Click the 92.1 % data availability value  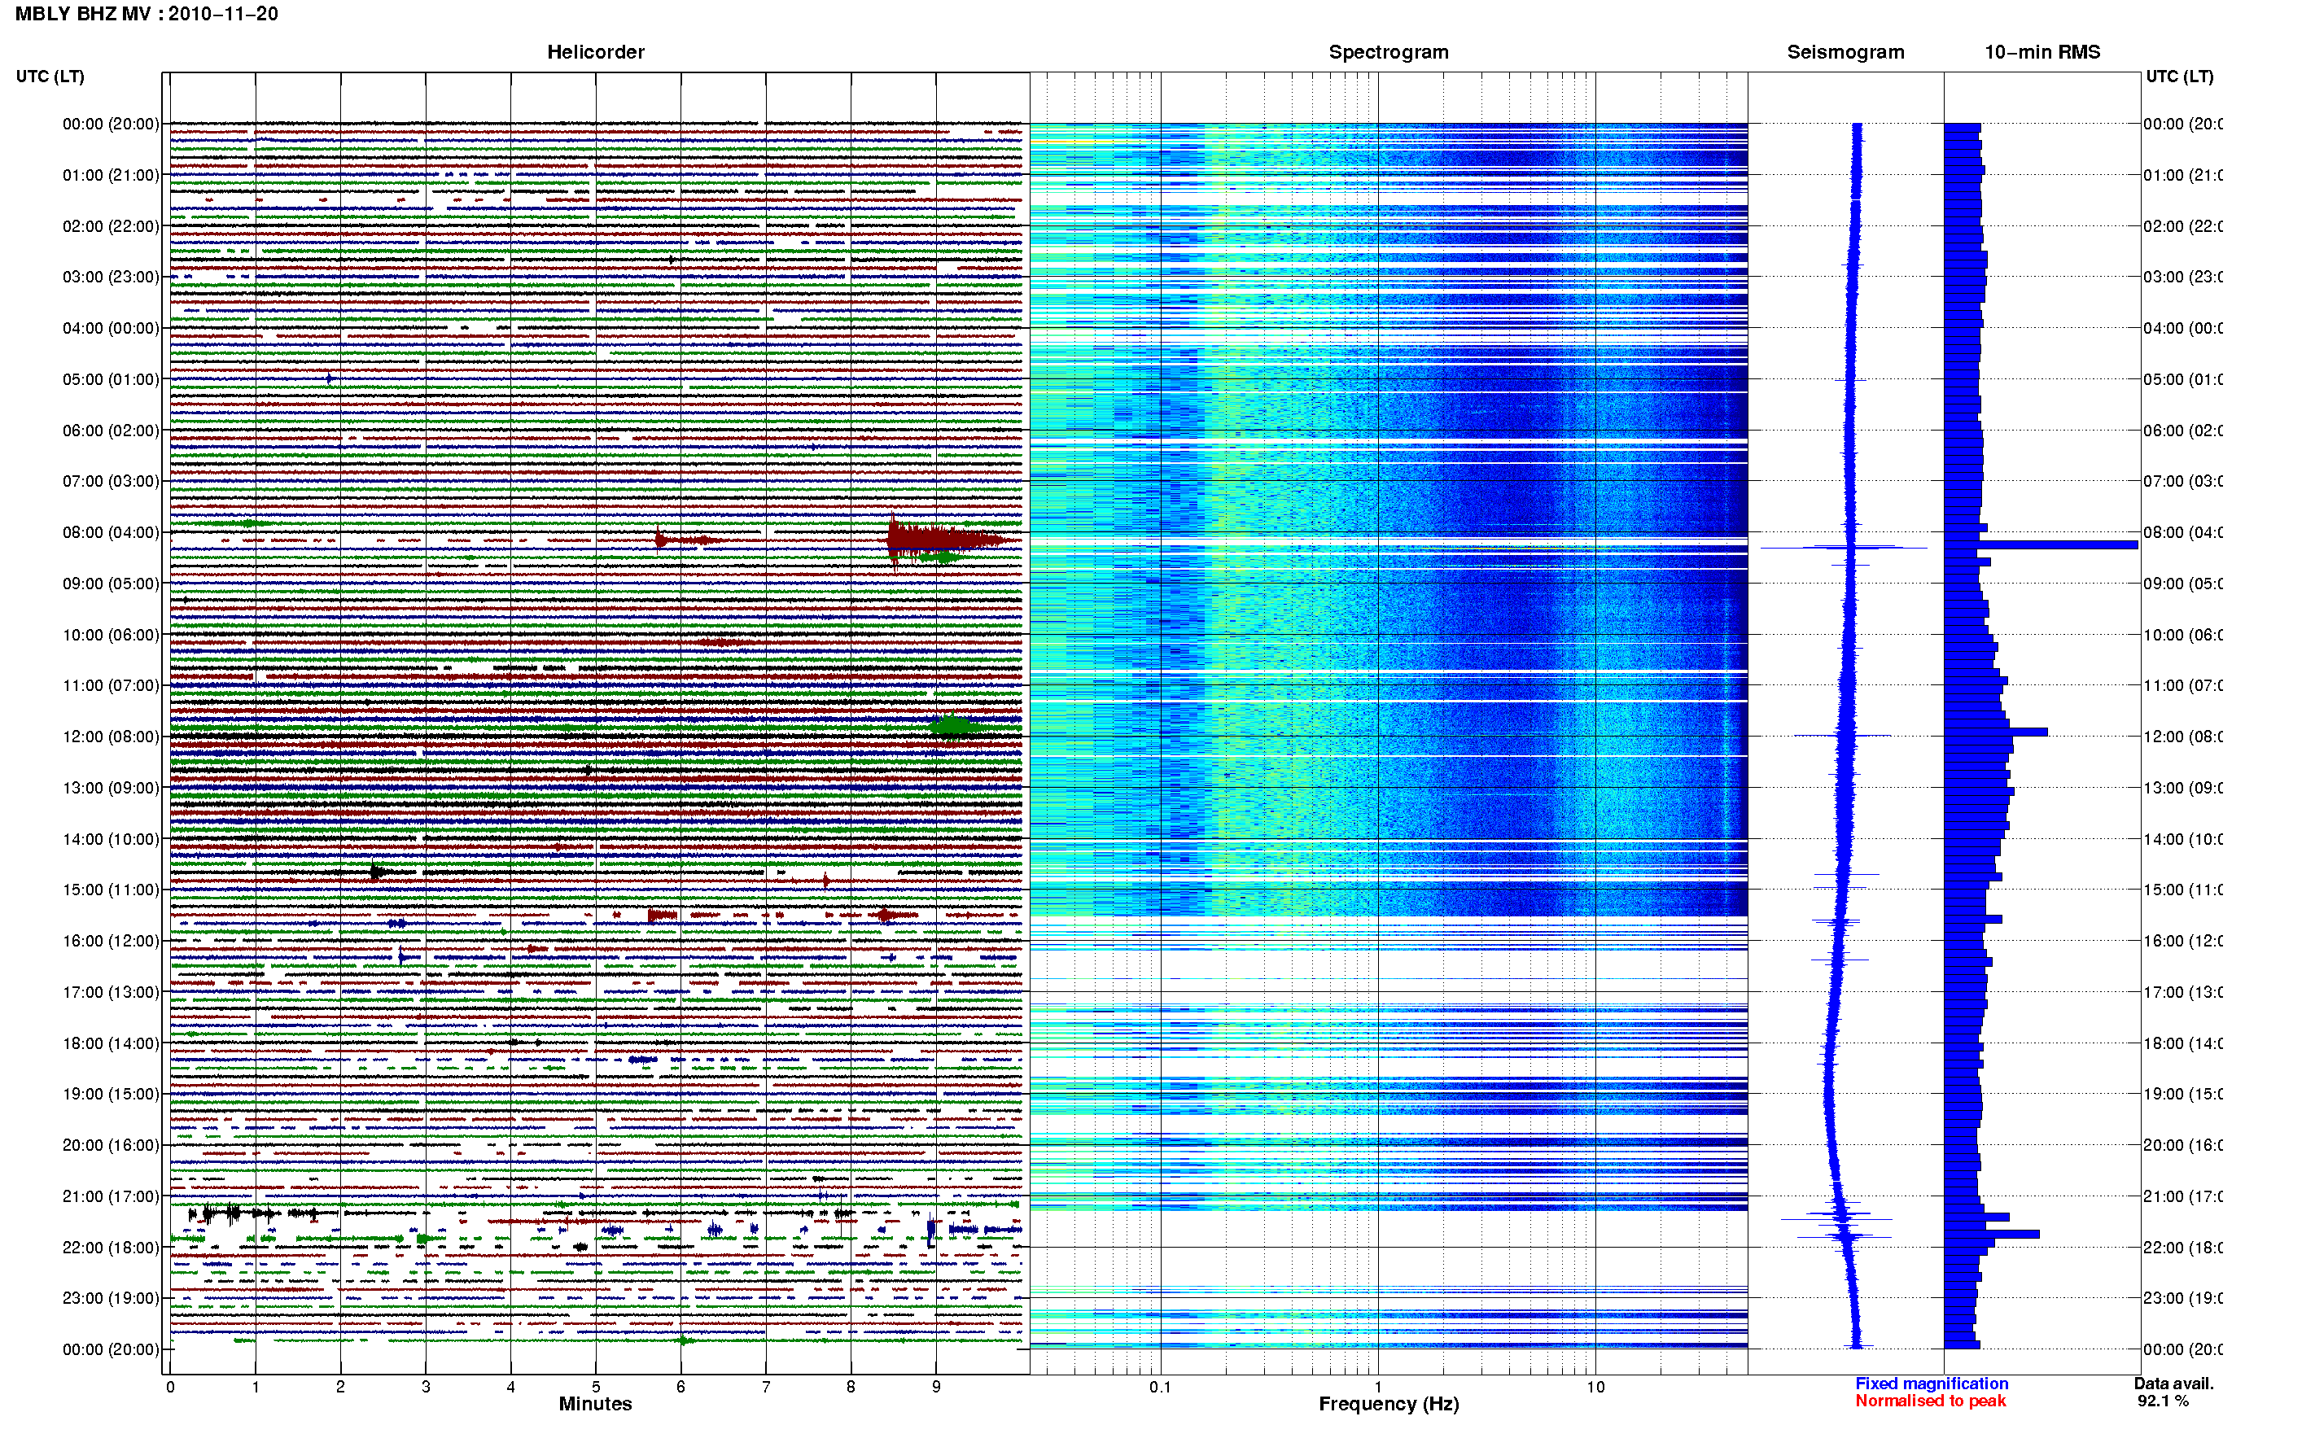click(x=2163, y=1401)
